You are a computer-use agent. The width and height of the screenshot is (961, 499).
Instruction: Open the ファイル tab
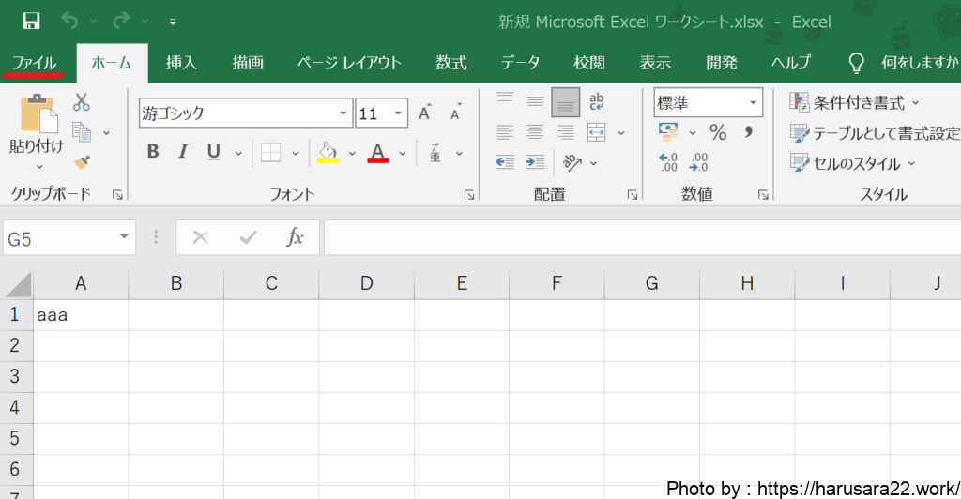point(34,63)
